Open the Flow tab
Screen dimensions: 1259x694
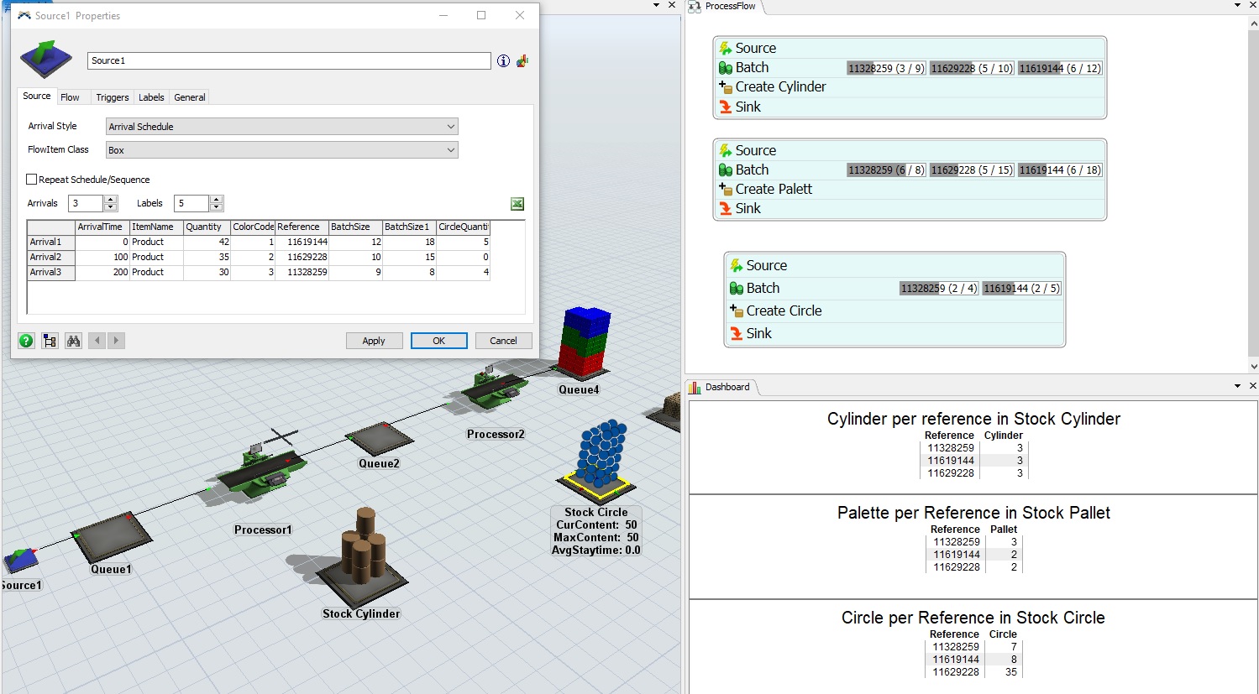click(x=70, y=97)
